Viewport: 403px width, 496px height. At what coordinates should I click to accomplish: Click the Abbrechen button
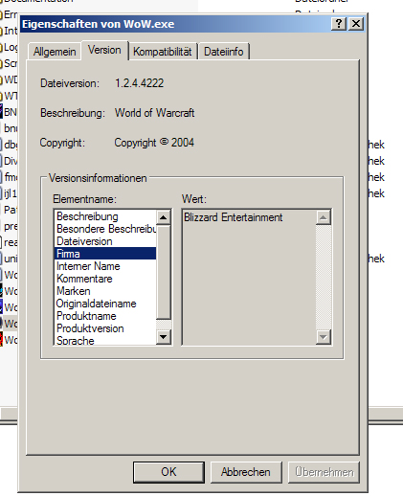tap(246, 472)
